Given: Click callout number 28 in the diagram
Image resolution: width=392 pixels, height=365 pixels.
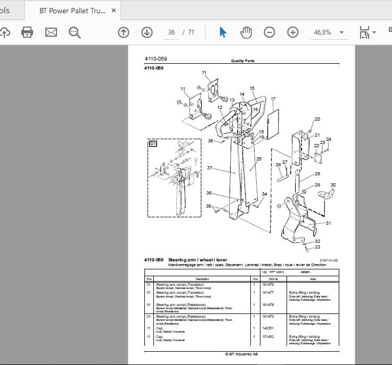Looking at the screenshot, I should click(317, 174).
